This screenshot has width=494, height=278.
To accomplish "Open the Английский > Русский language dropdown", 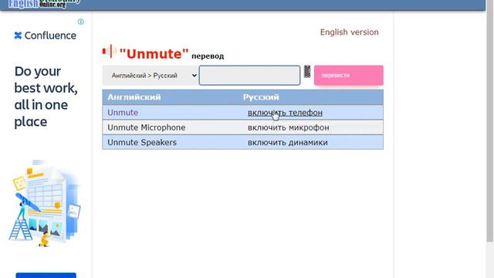I will pos(151,76).
